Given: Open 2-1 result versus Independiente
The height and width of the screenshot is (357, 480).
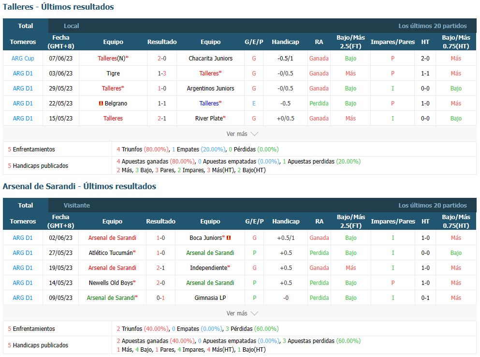Looking at the screenshot, I should (160, 268).
